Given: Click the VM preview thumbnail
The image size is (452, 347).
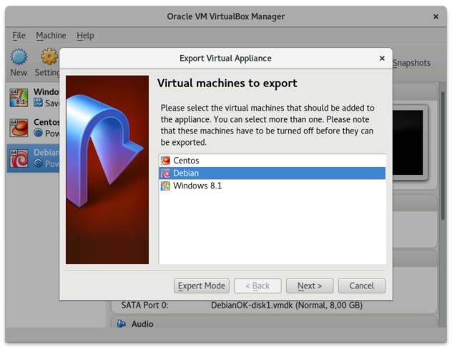Looking at the screenshot, I should pyautogui.click(x=409, y=142).
